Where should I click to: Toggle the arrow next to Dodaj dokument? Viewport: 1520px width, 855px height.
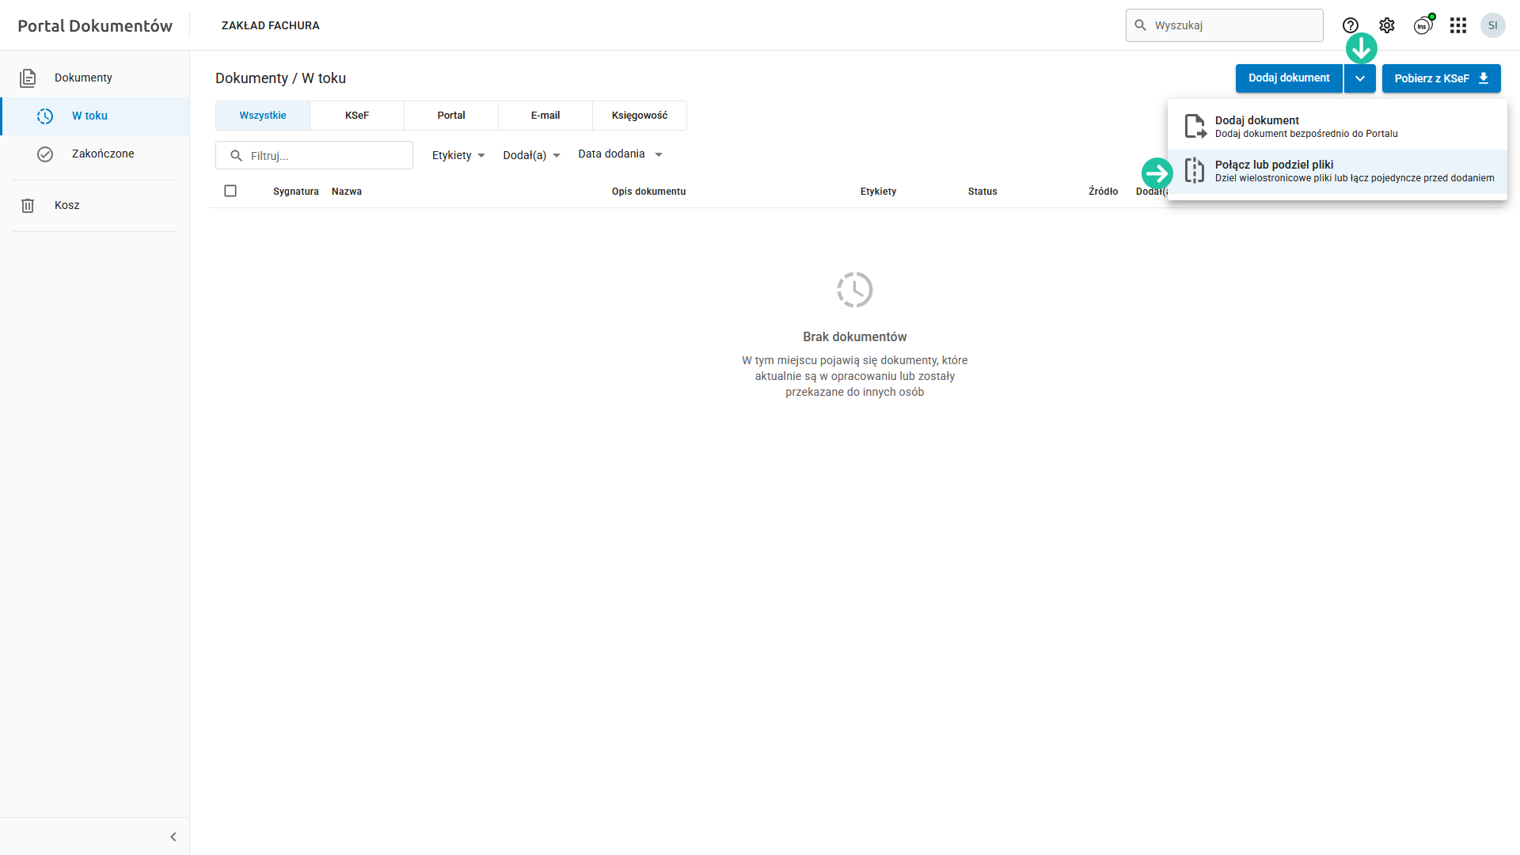1359,78
